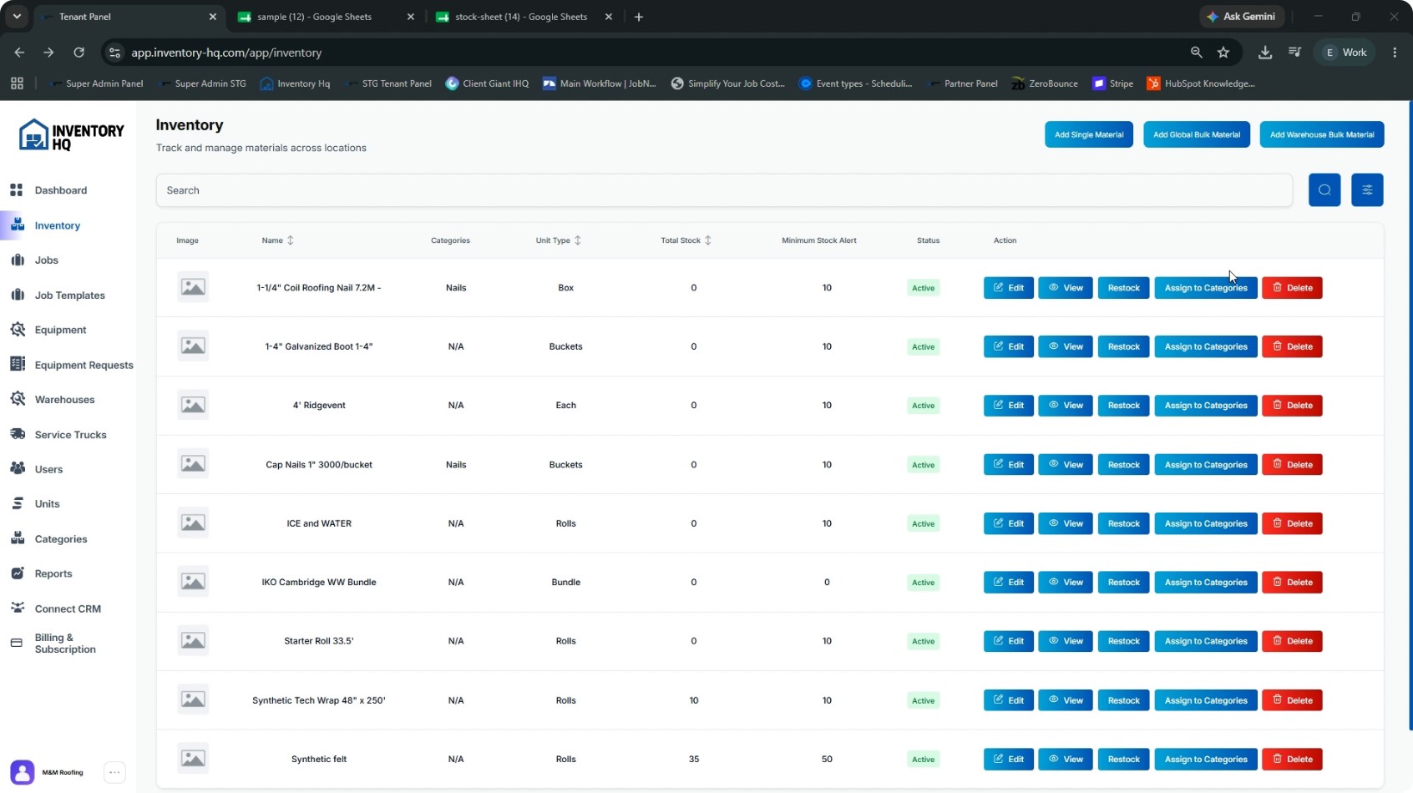Open tab search dropdown arrow
This screenshot has width=1413, height=793.
coord(17,17)
